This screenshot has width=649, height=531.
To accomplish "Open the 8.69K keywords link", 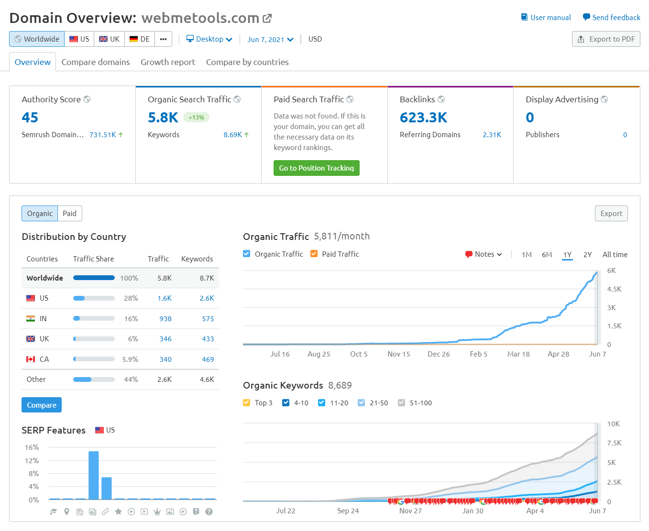I will [x=233, y=135].
